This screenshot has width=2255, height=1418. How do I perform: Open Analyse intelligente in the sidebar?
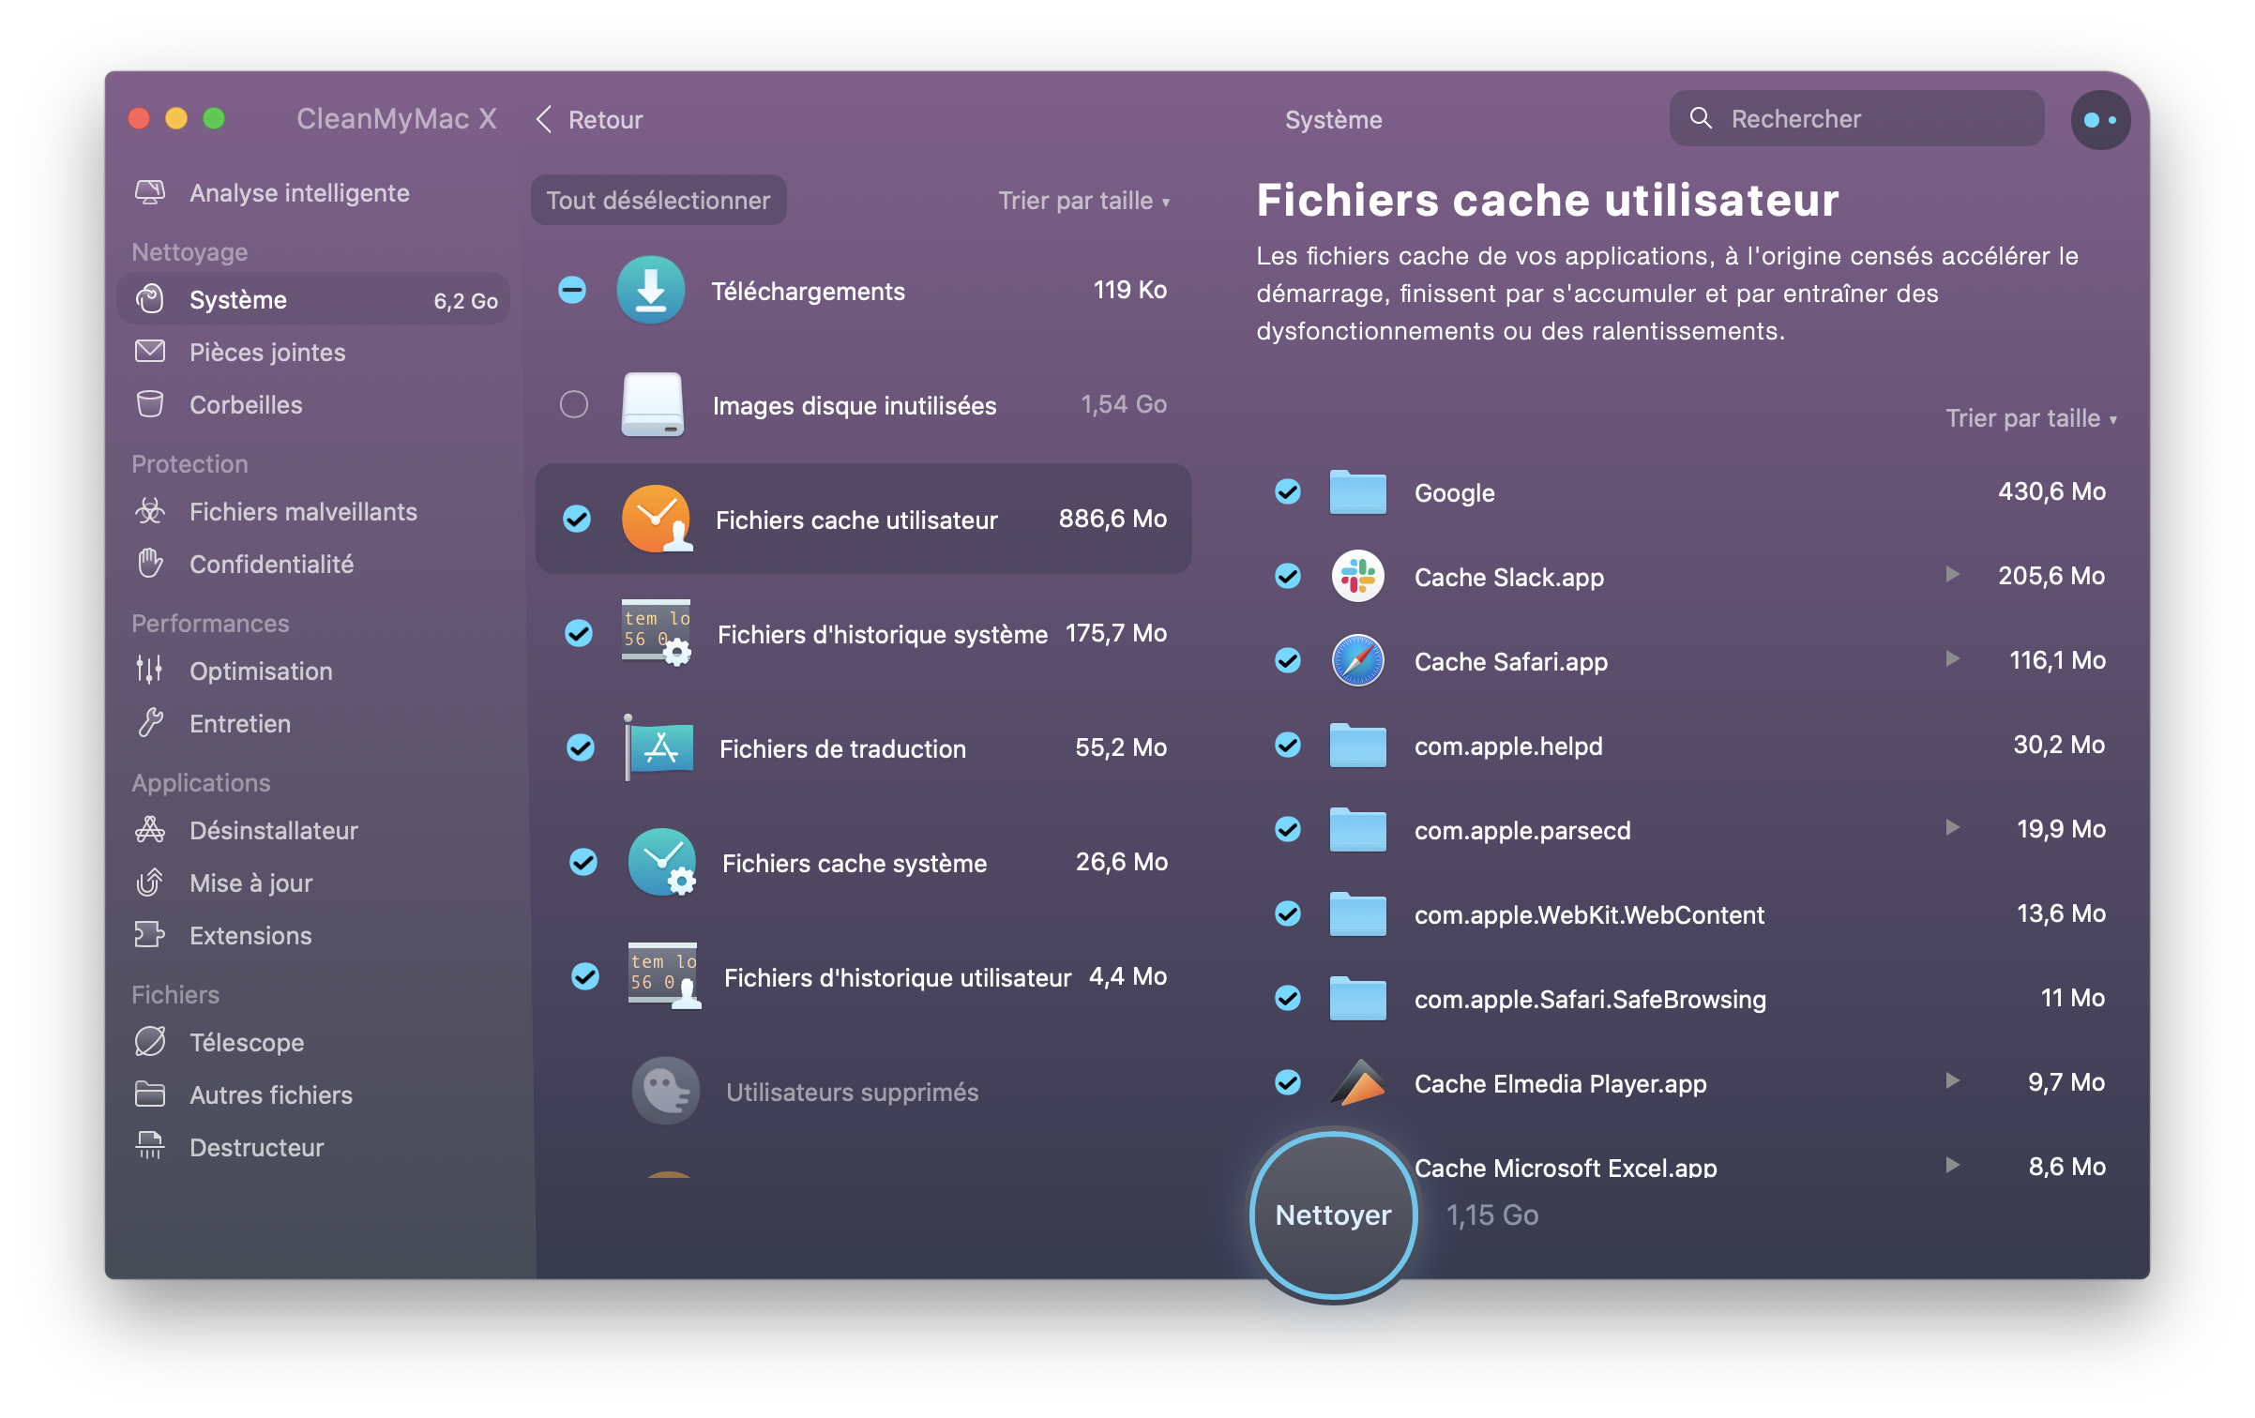272,193
